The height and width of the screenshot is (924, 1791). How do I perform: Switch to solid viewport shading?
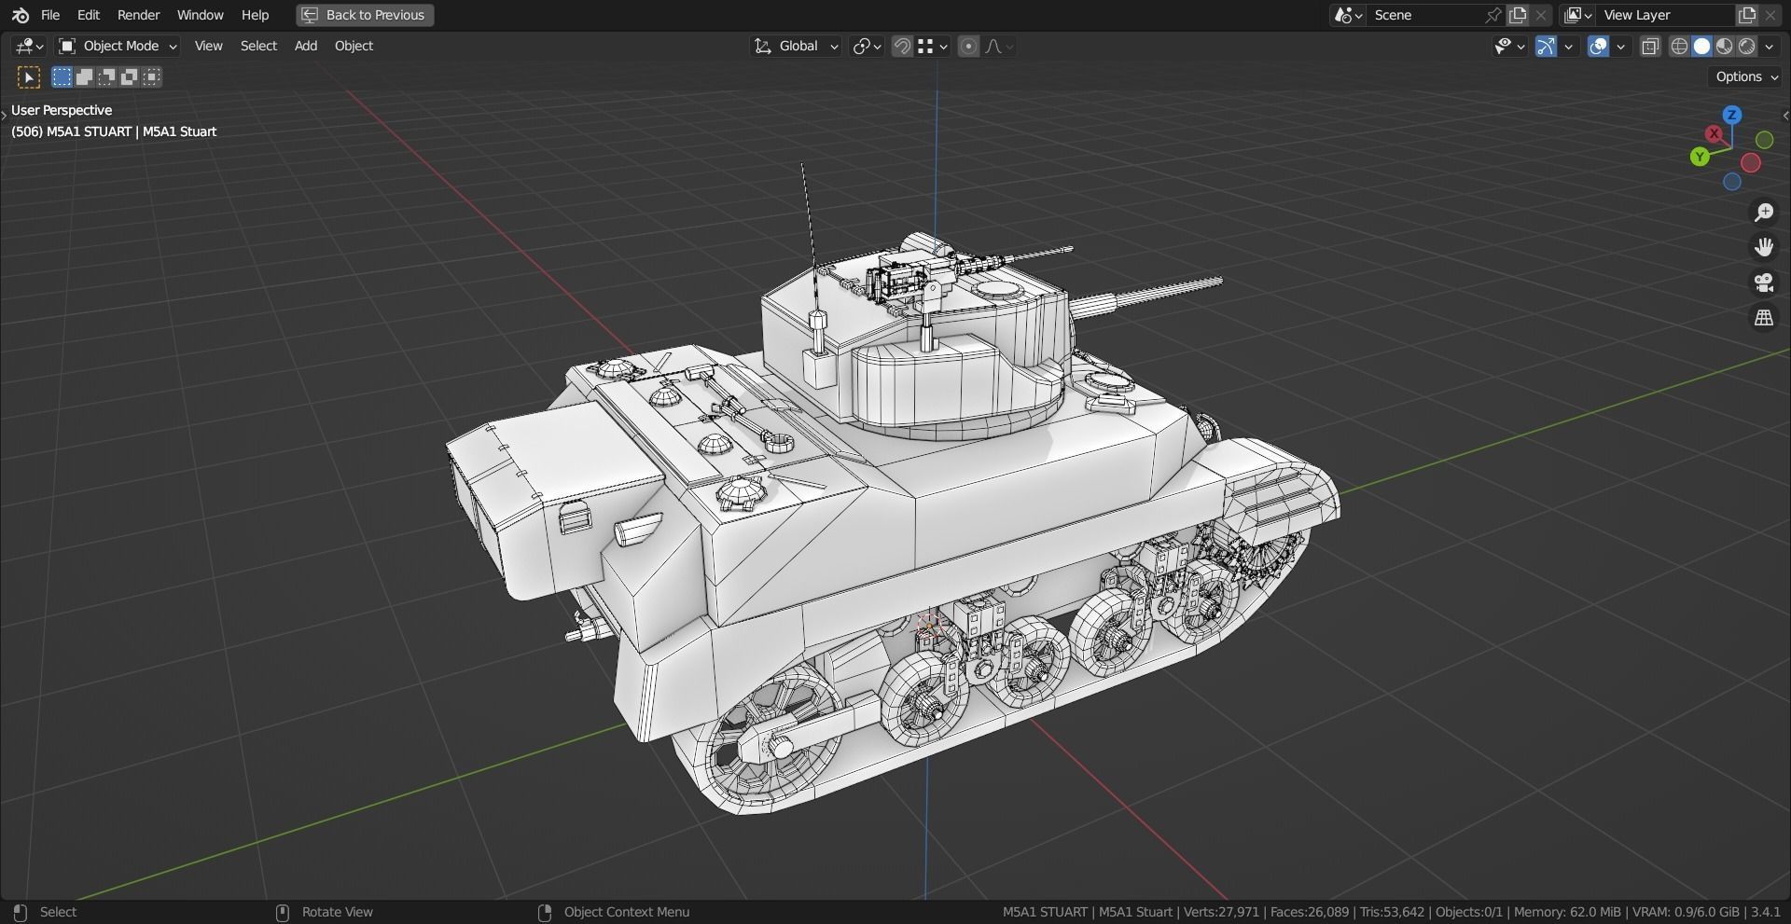(1702, 46)
